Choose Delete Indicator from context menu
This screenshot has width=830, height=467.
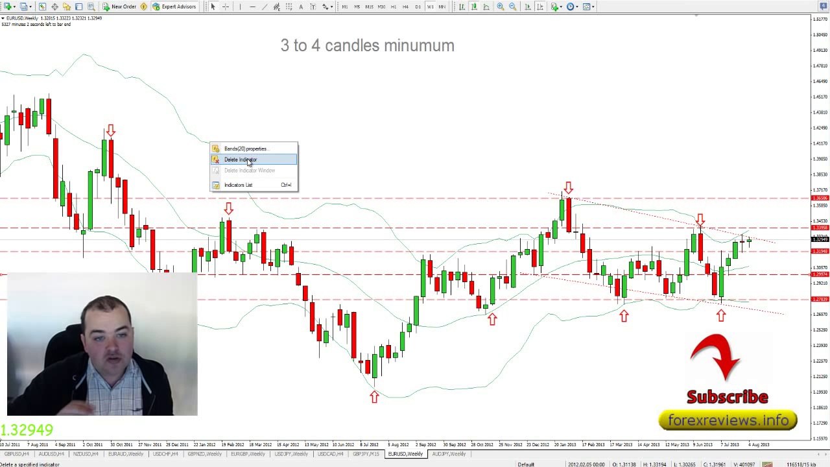(241, 160)
